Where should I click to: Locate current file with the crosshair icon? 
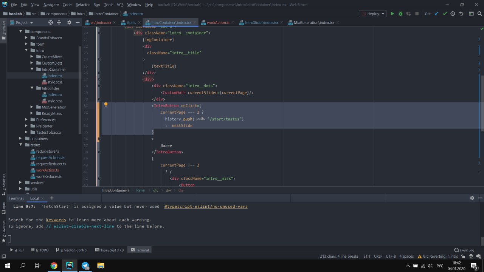[x=51, y=23]
